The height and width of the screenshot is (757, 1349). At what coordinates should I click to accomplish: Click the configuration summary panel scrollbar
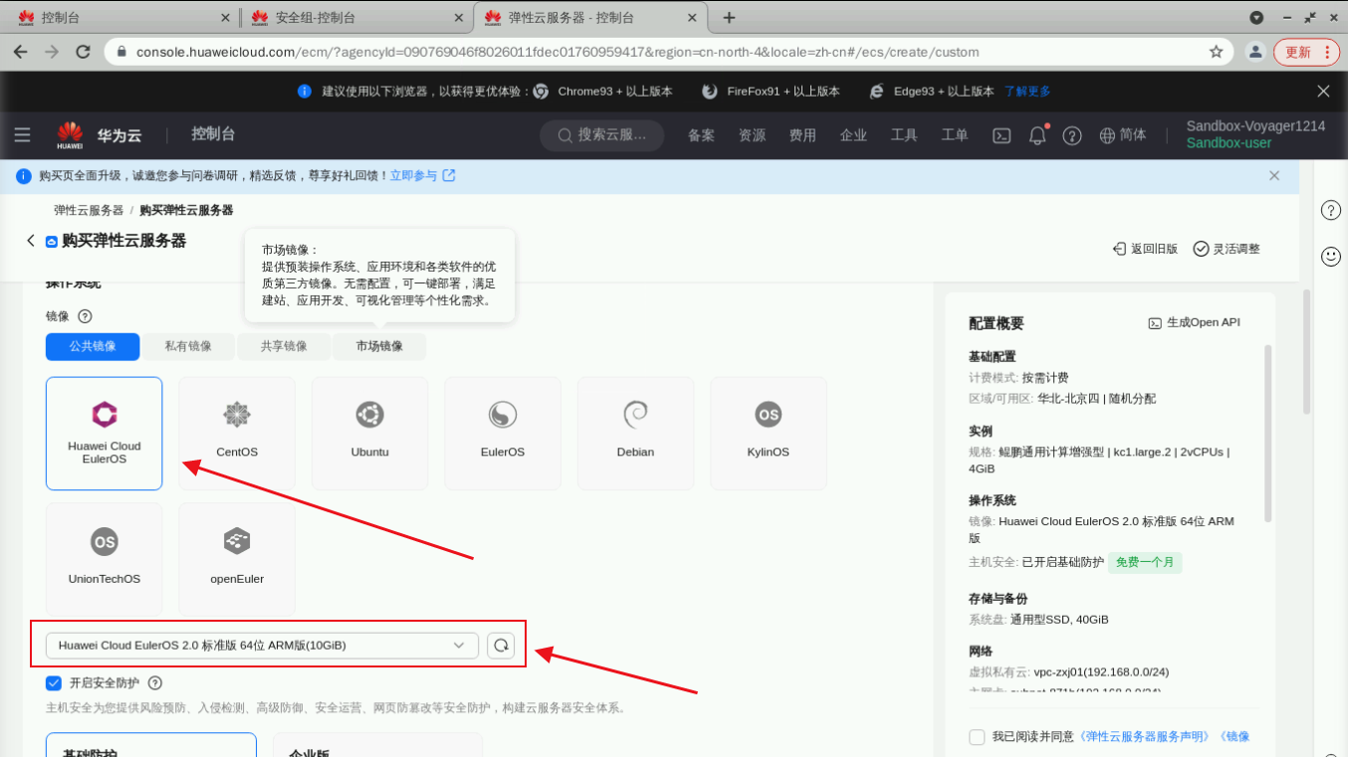[x=1268, y=433]
